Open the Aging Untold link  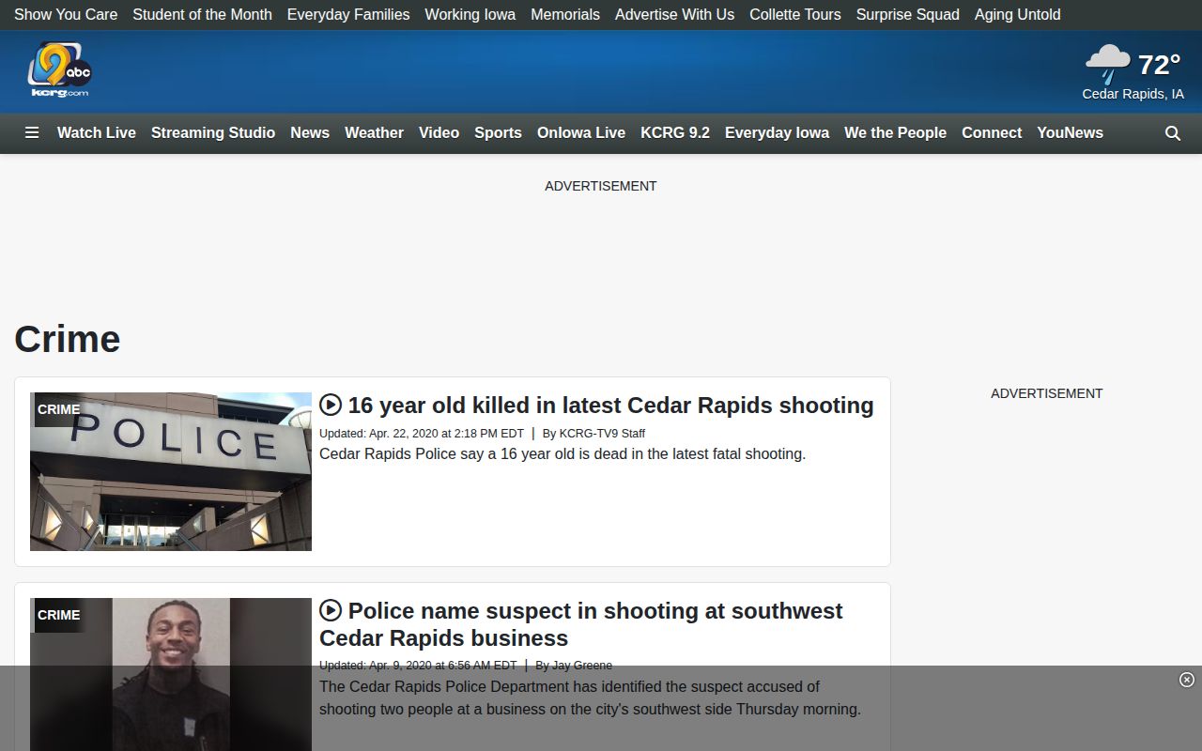tap(1018, 15)
